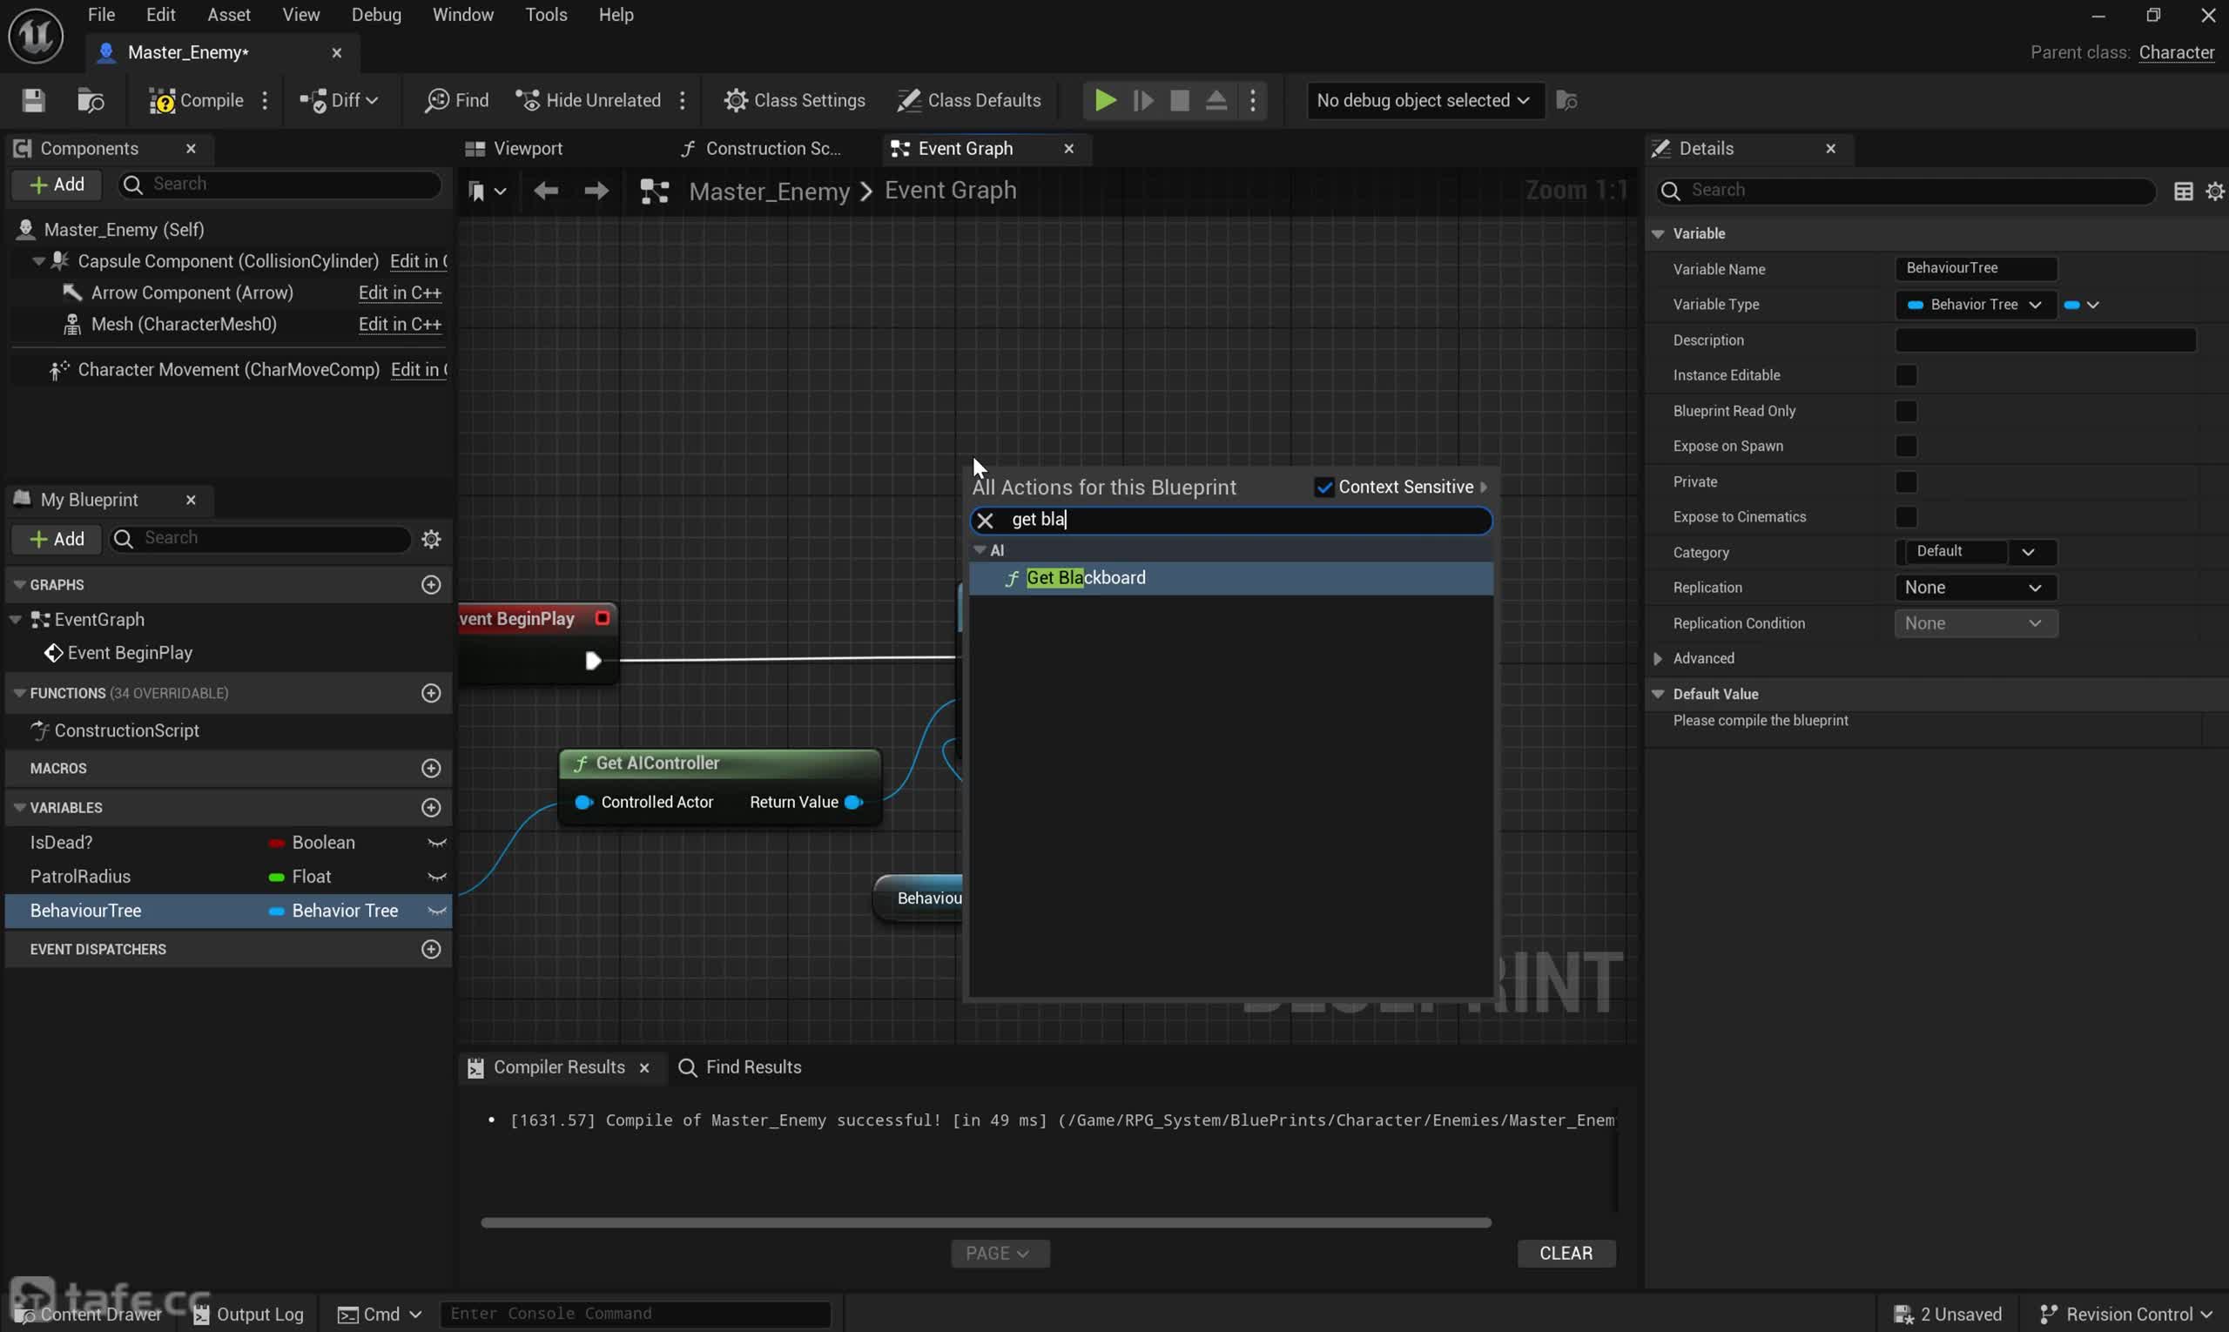Open the Tools menu

click(x=546, y=16)
